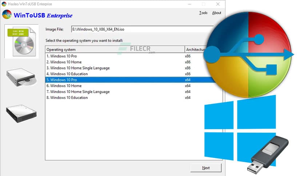Open the Tools menu
The image size is (304, 176).
[x=203, y=13]
